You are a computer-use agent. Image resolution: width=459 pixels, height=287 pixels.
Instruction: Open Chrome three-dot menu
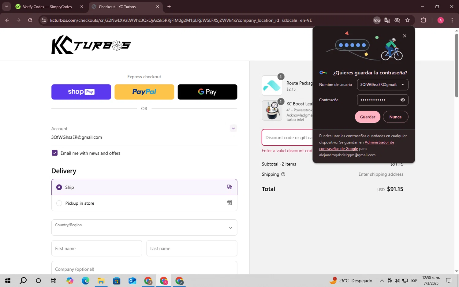click(x=452, y=20)
